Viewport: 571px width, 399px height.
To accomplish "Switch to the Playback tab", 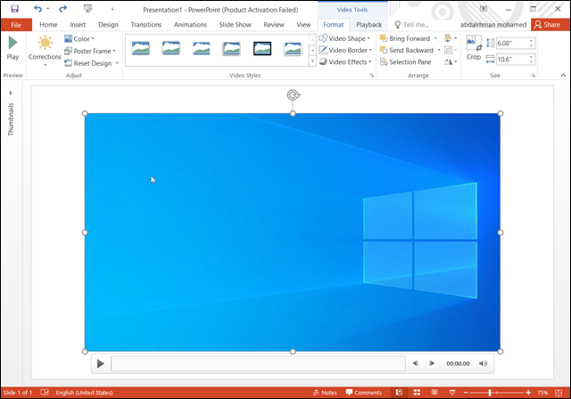I will tap(368, 25).
